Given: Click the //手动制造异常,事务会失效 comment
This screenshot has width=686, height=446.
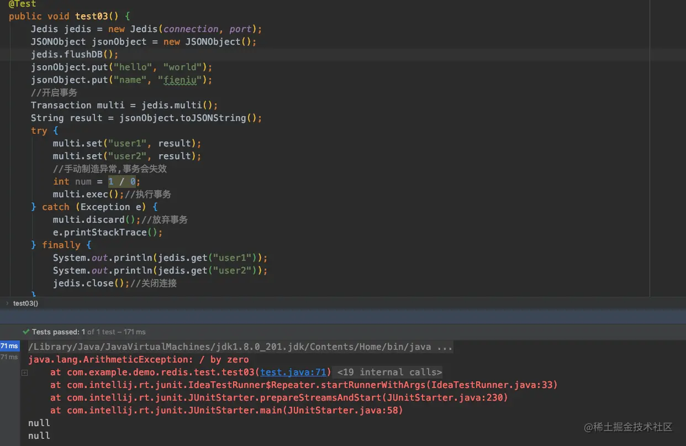Looking at the screenshot, I should click(x=110, y=169).
